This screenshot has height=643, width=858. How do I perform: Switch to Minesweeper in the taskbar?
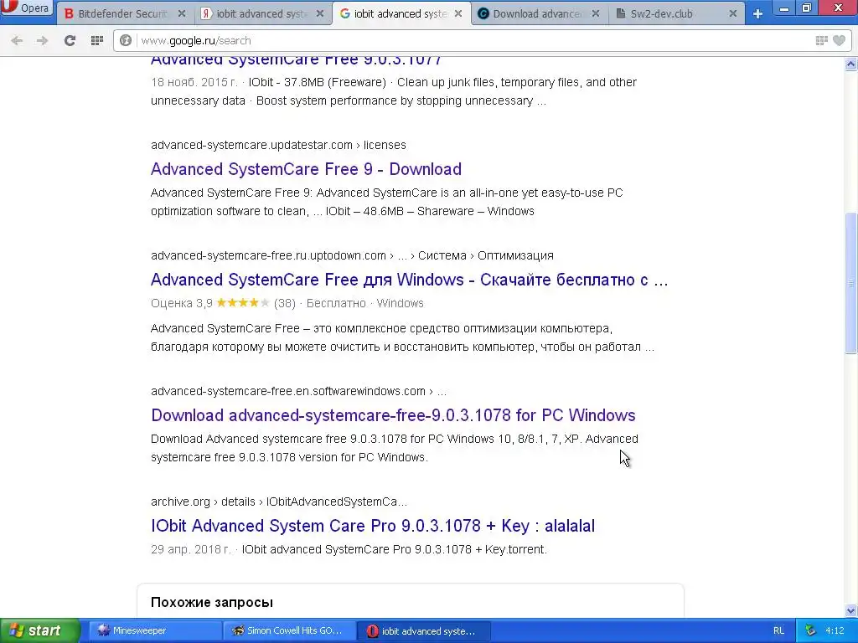pos(155,630)
